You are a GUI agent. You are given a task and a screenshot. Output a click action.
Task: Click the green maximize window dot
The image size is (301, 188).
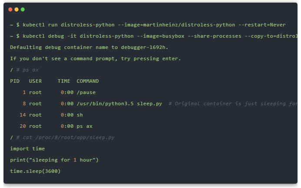(x=23, y=9)
